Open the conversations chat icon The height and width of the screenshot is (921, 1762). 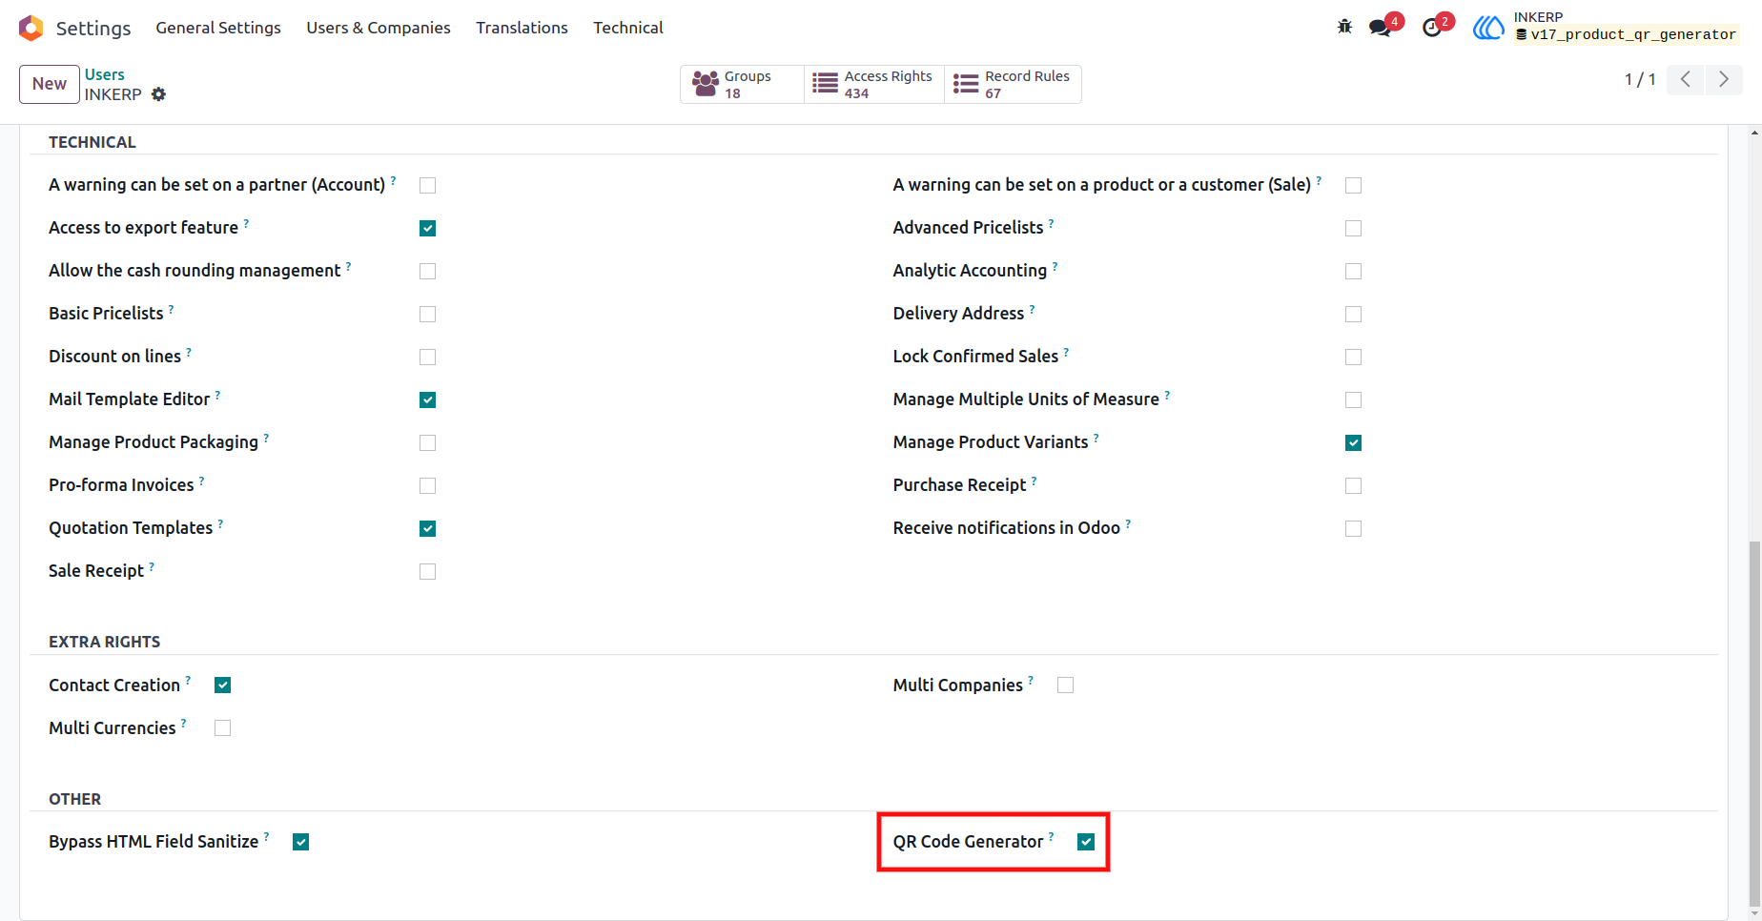point(1380,28)
